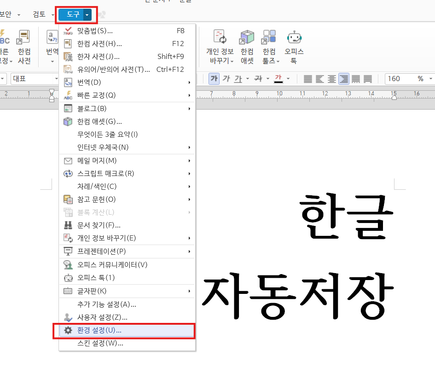Open 오피스 톡(1) menu item
This screenshot has height=386, width=435.
pos(127,278)
